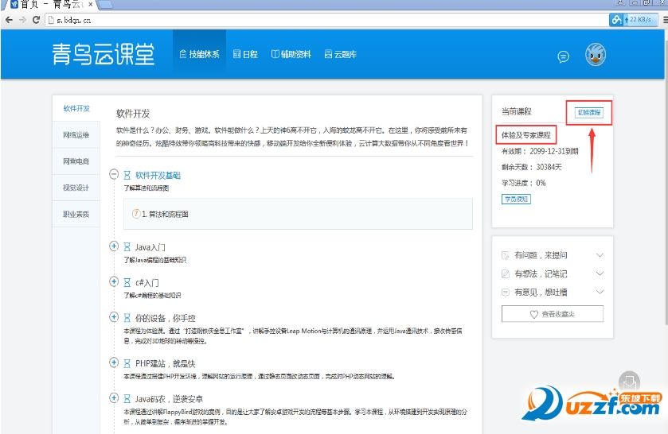668x434 pixels.
Task: Open the 云题库 navigation tab
Action: [x=341, y=54]
